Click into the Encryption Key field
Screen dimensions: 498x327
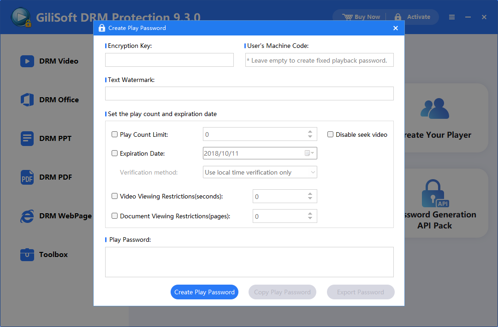(x=169, y=60)
